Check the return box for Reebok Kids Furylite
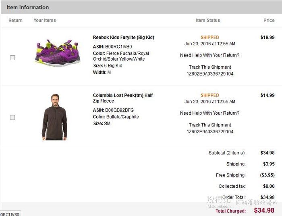Screen dimensions: 282x216 [x=12, y=58]
